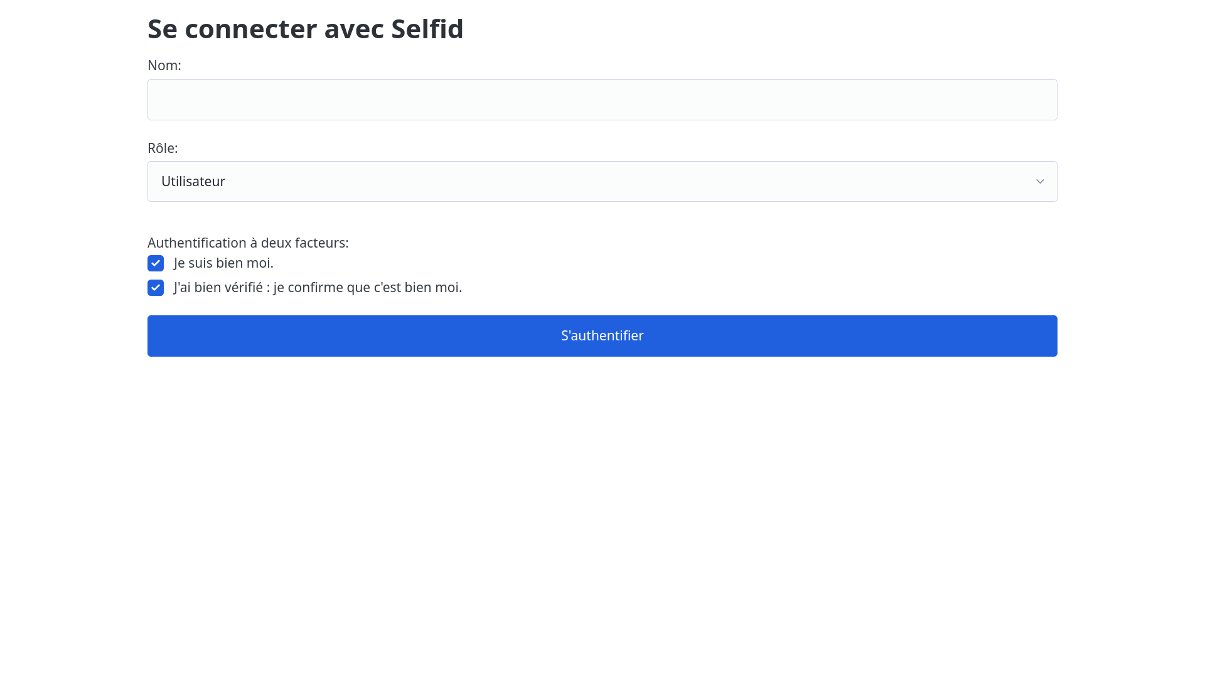
Task: Untick the "J'ai bien vérifié" confirmation checkbox
Action: 156,288
